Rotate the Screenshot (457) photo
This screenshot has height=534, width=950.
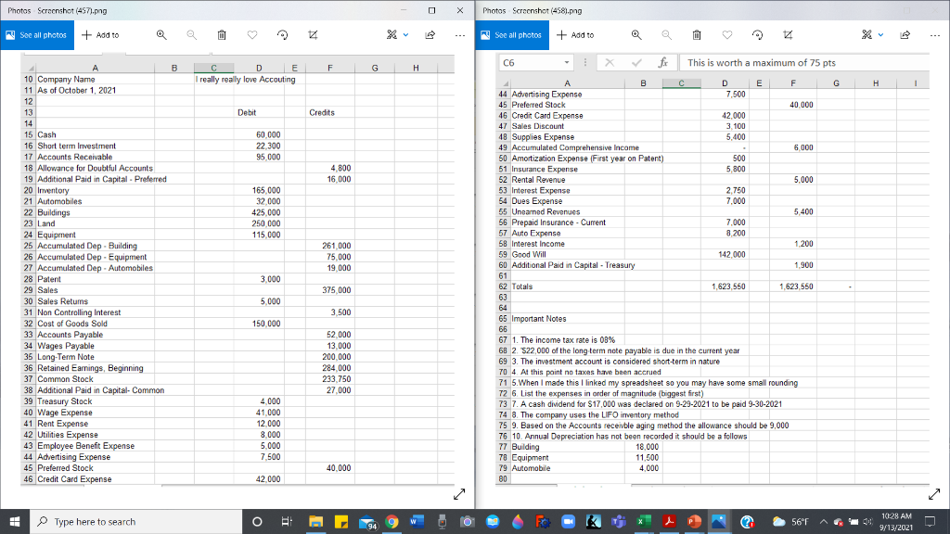tap(282, 35)
